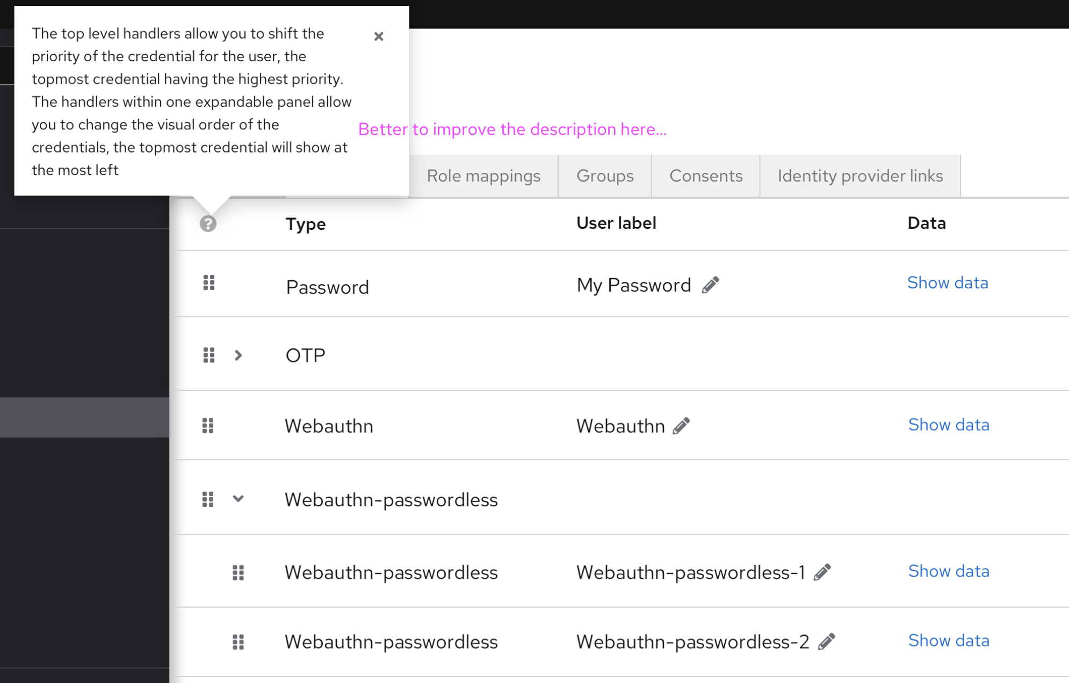Show data for the Password credential

tap(948, 282)
